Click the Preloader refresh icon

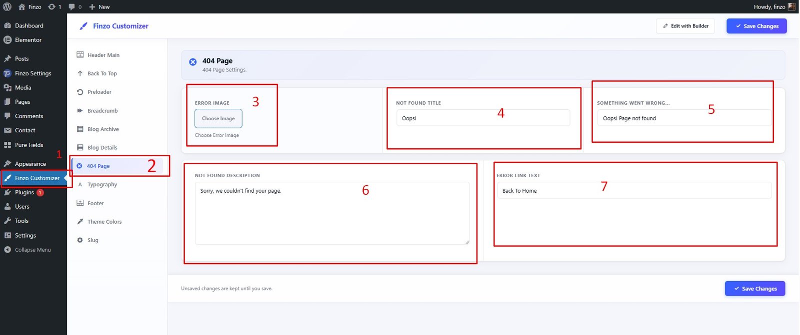(x=80, y=92)
